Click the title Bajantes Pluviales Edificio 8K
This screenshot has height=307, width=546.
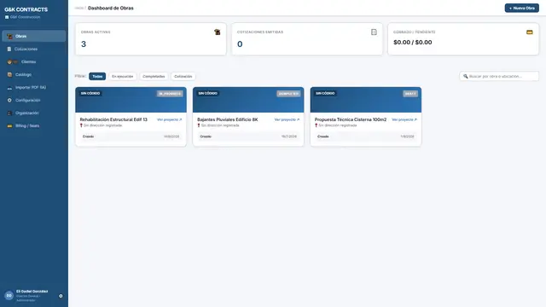coord(228,119)
